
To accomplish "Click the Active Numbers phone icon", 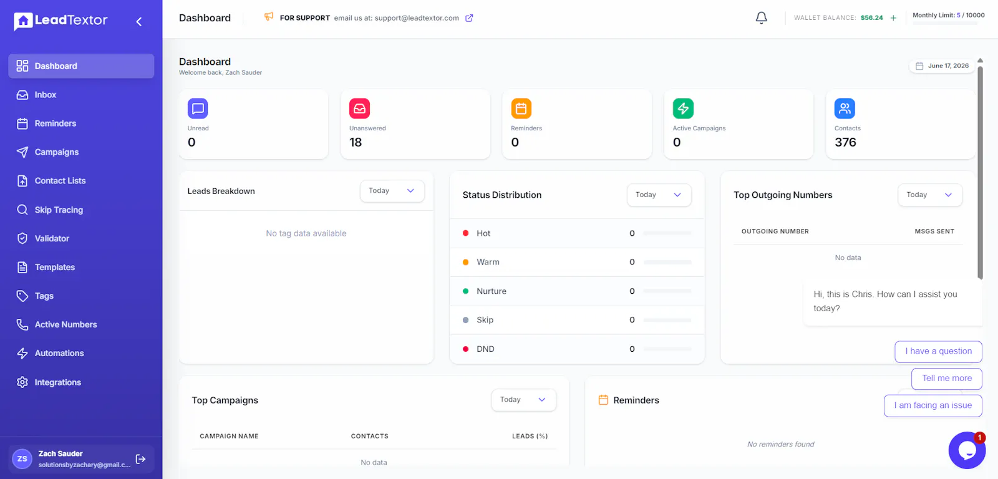I will 22,324.
